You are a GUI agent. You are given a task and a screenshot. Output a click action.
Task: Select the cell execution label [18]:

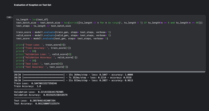point(10,17)
